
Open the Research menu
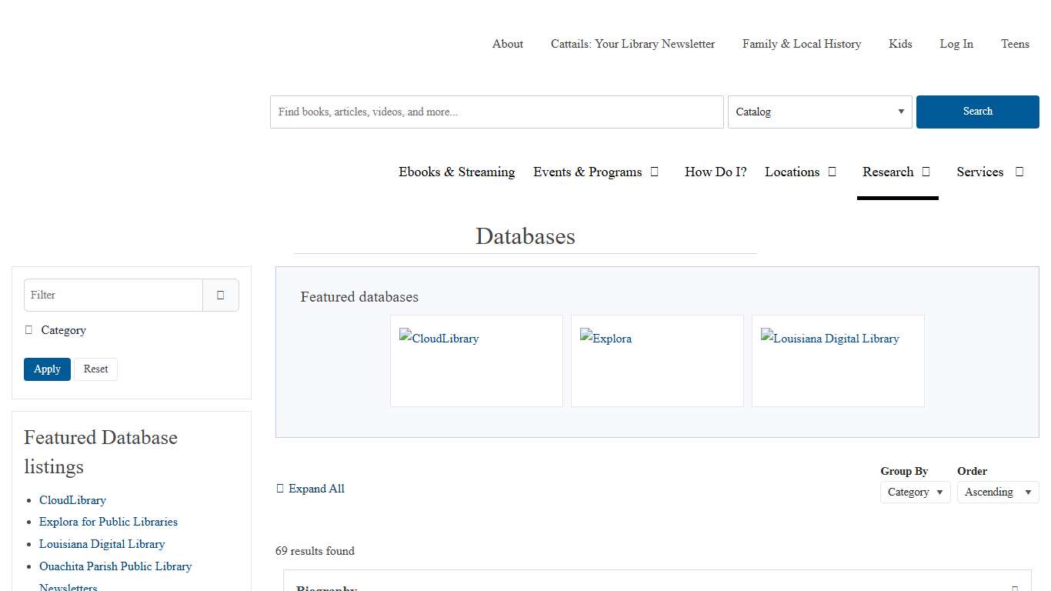[x=888, y=172]
